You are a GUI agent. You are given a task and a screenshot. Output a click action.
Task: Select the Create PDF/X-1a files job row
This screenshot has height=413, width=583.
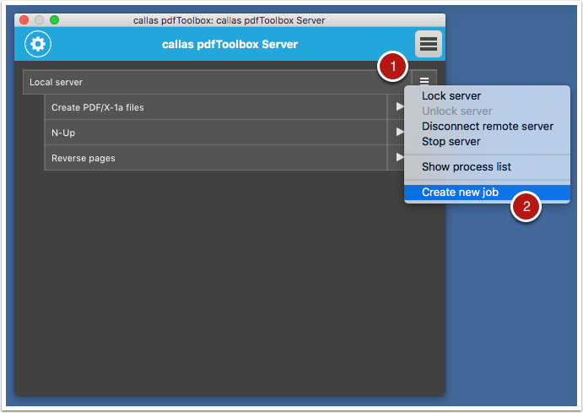coord(216,107)
